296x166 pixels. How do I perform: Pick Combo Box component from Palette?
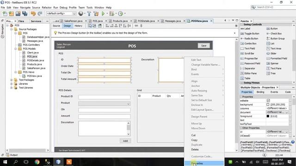click(x=248, y=43)
